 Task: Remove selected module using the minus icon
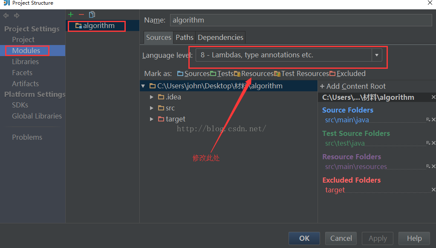[x=81, y=14]
